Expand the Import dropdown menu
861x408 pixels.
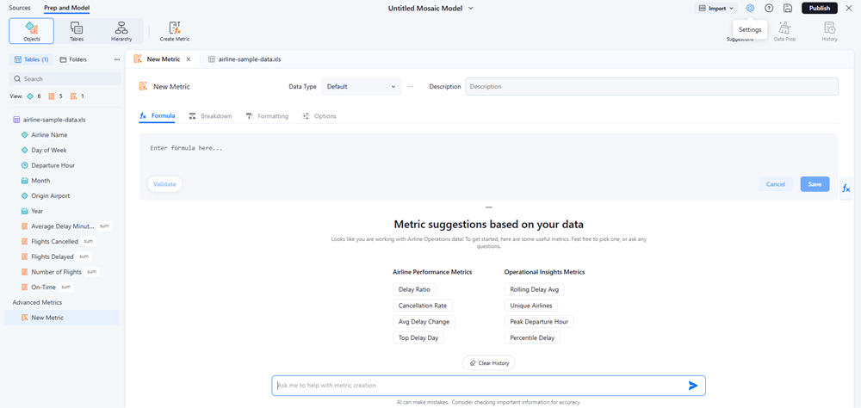[x=715, y=9]
